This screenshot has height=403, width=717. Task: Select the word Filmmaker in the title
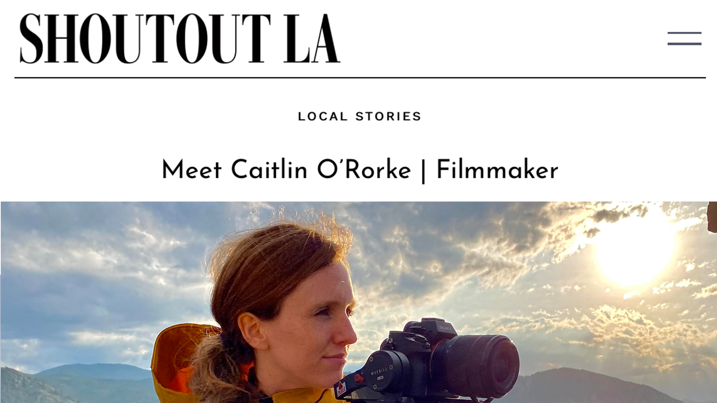(x=497, y=170)
